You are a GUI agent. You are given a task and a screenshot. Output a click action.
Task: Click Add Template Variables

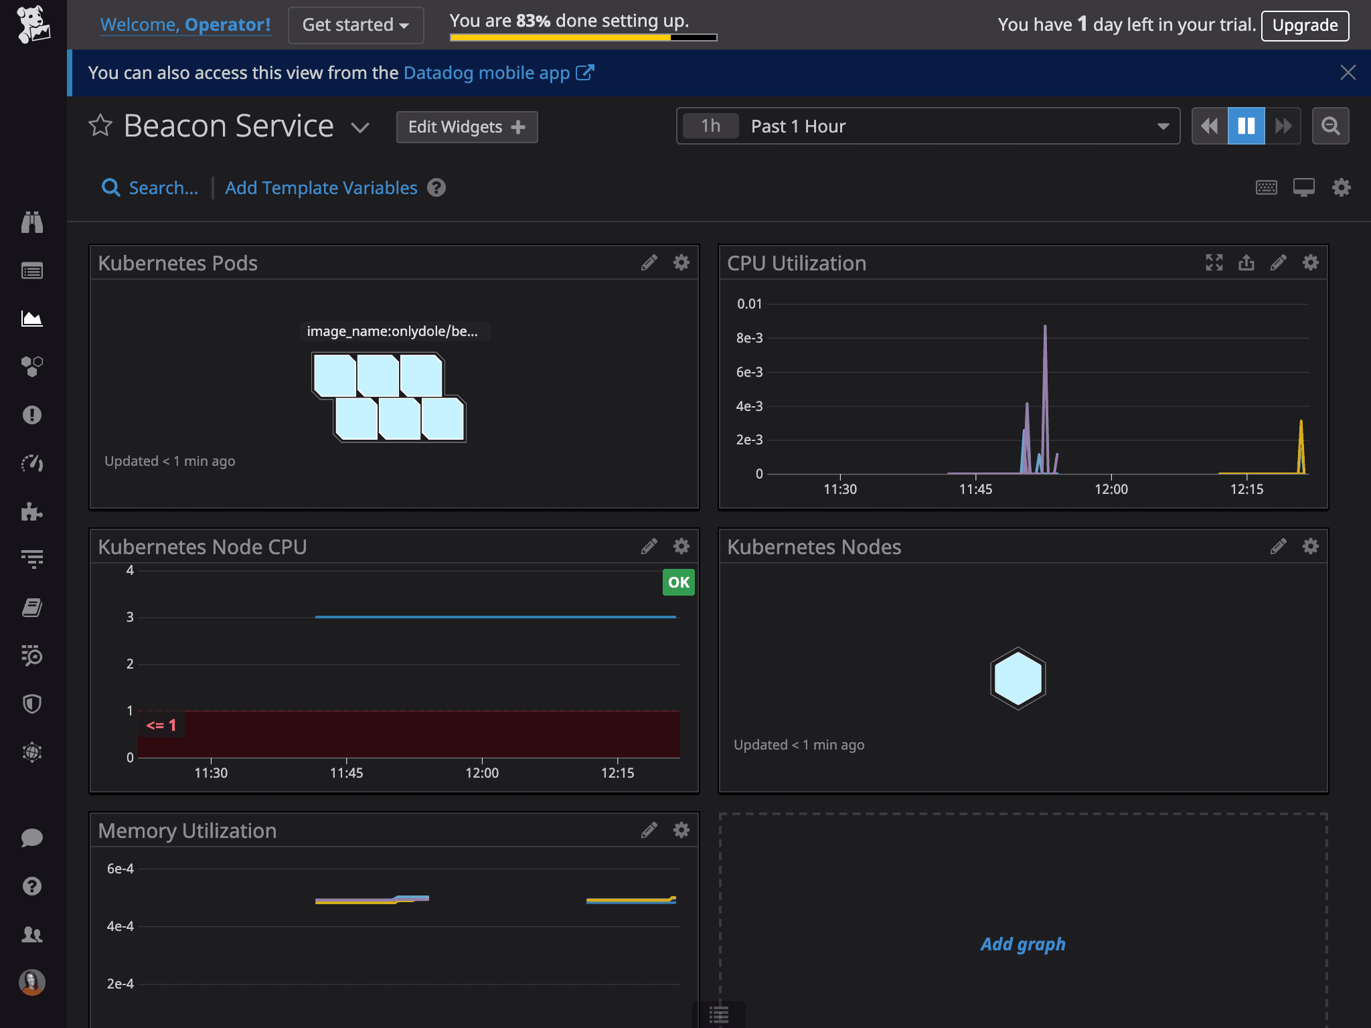321,188
